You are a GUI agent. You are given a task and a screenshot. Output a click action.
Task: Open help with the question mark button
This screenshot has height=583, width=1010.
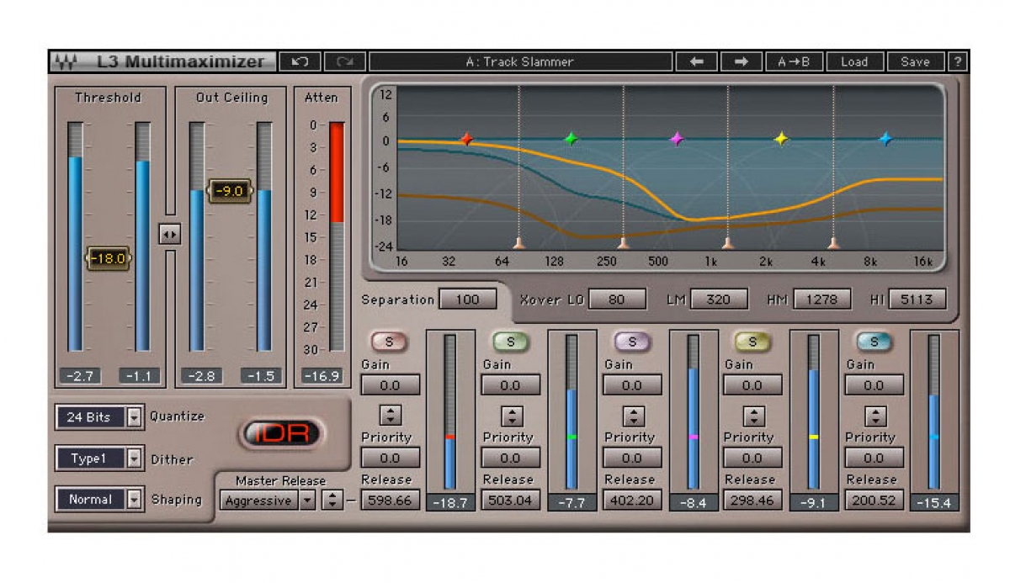coord(958,61)
